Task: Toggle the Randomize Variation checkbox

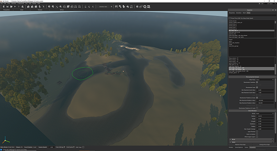Action: [257, 82]
